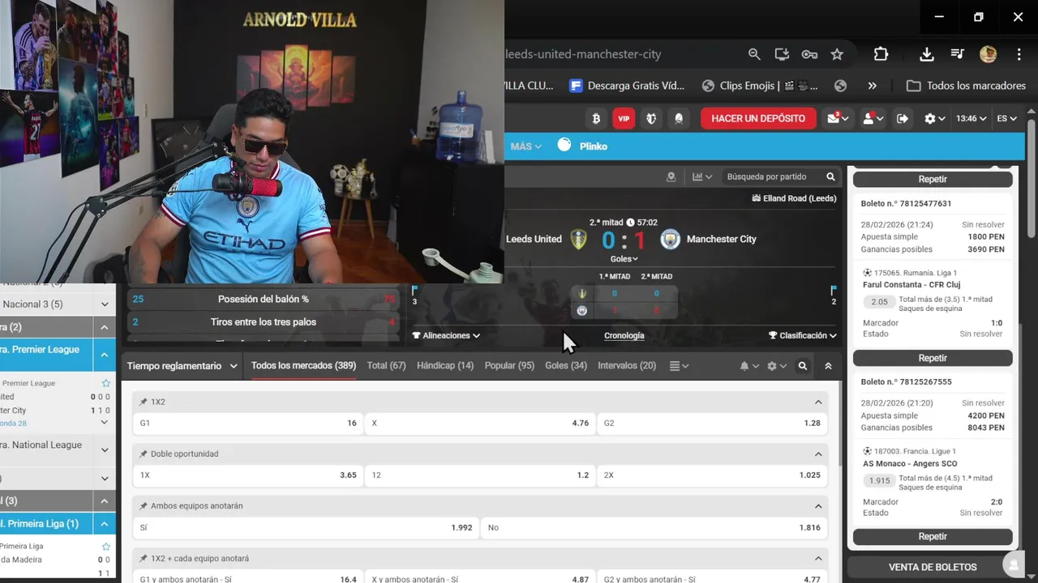Click the install app icon in the address bar
The height and width of the screenshot is (583, 1038).
click(x=782, y=54)
